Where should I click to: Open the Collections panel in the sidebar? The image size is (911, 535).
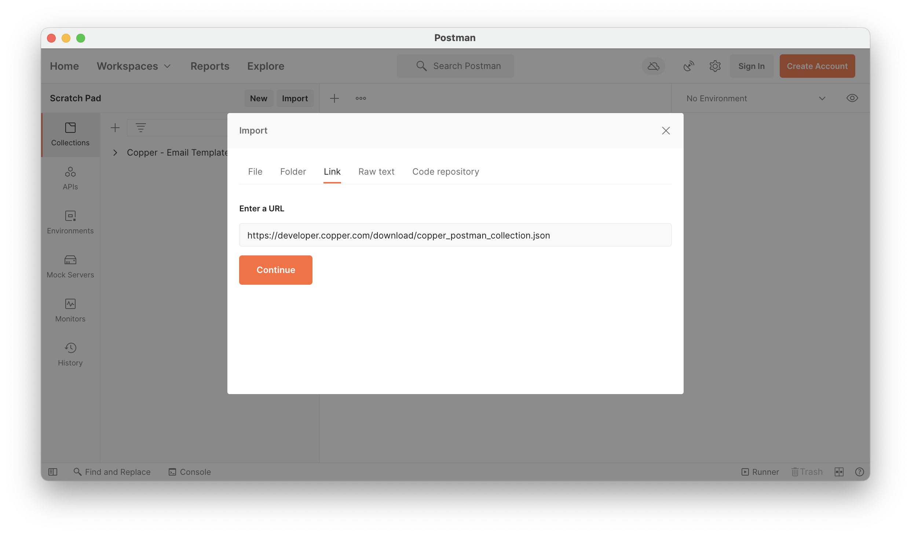tap(70, 135)
